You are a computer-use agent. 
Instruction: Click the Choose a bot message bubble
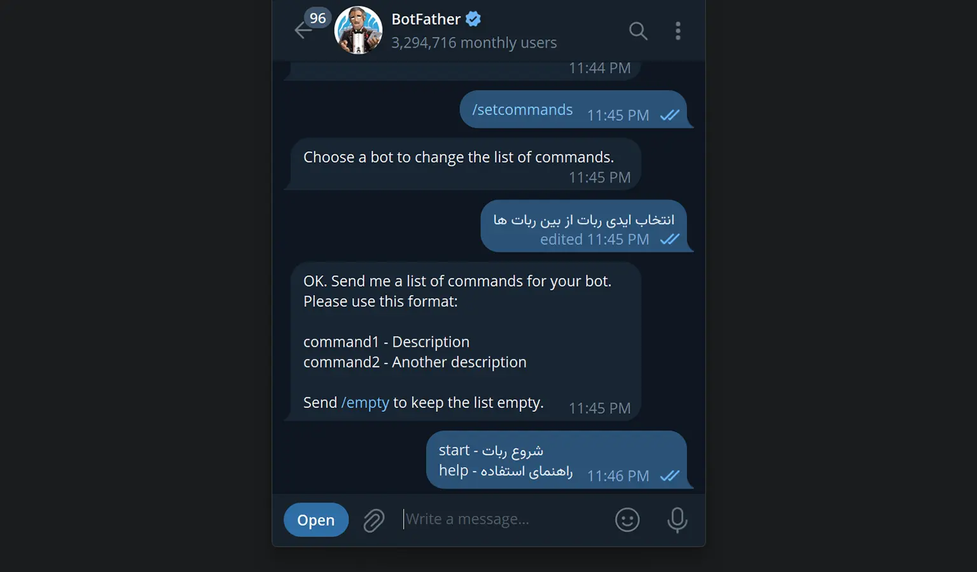[462, 164]
